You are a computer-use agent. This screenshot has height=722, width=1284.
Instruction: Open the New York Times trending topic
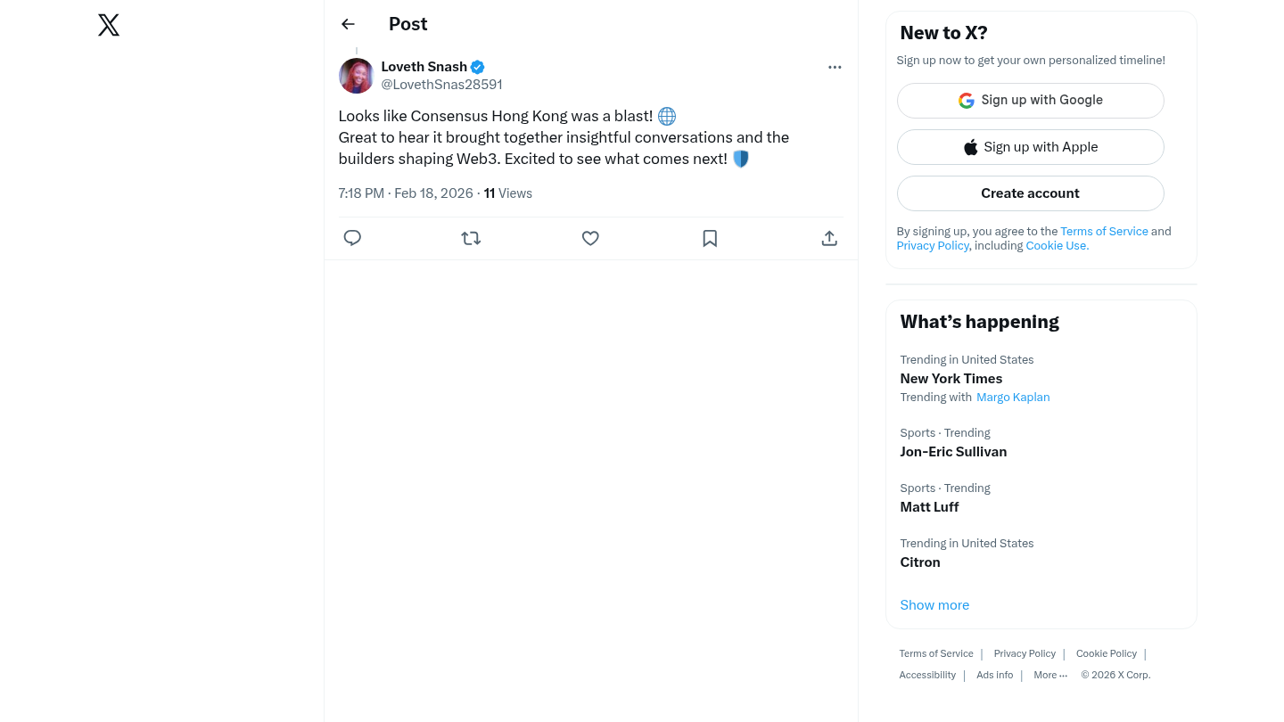point(951,379)
